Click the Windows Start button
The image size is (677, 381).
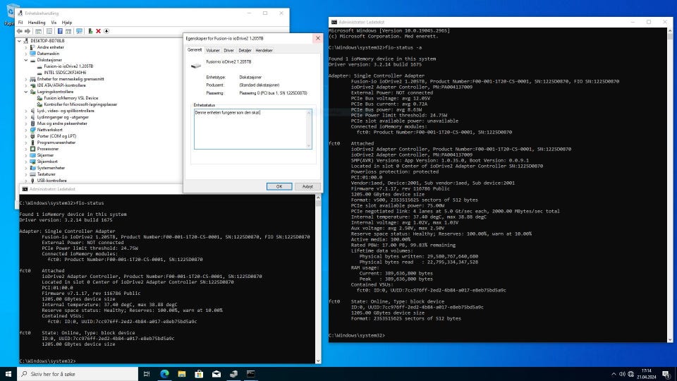pos(9,373)
